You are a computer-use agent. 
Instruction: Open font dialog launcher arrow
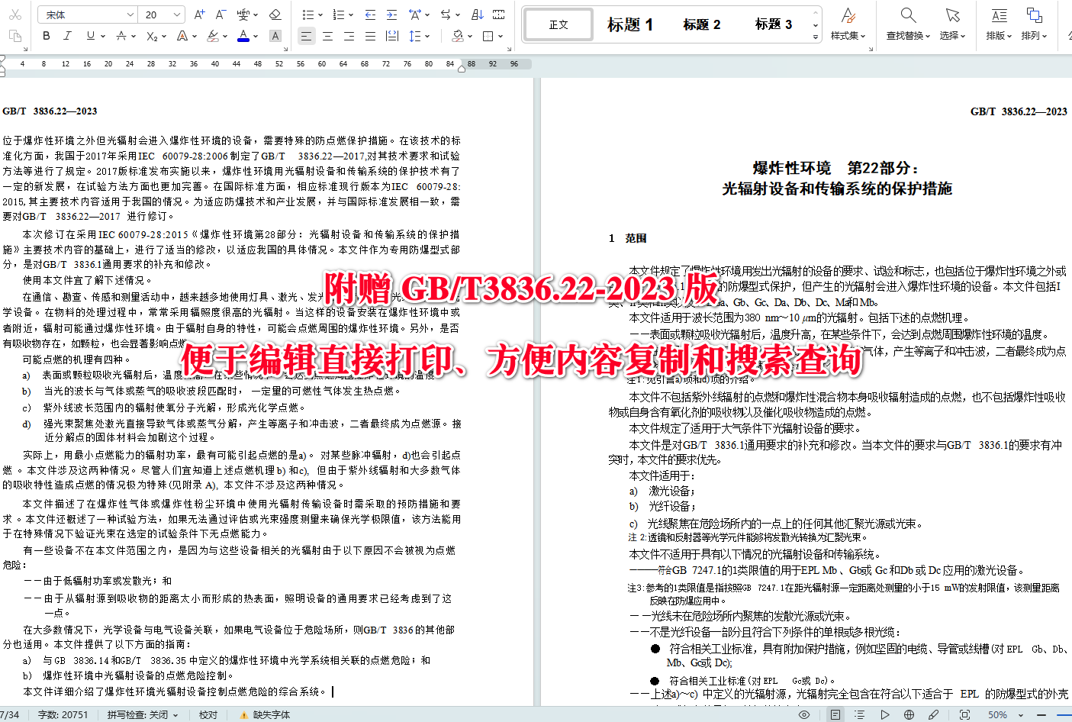287,47
